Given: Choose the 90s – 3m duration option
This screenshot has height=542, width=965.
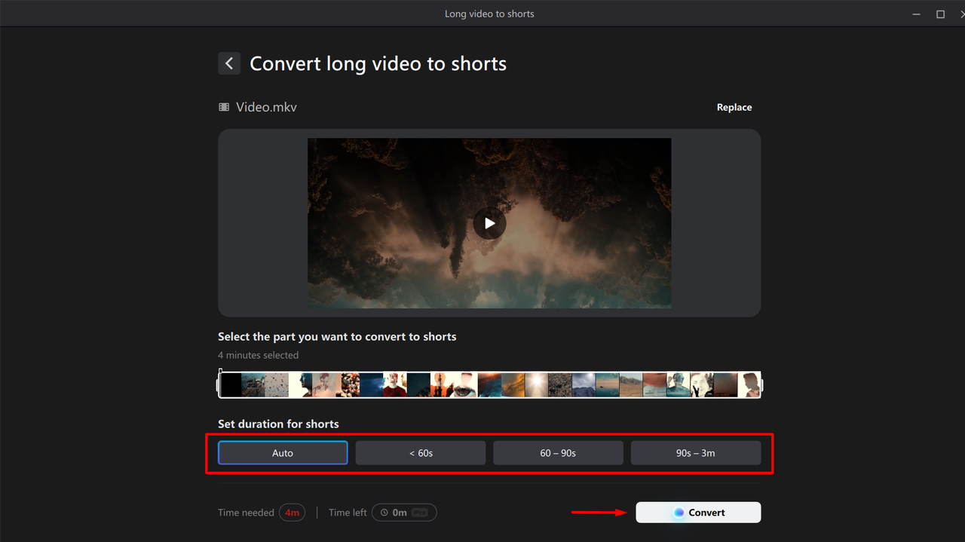Looking at the screenshot, I should (x=695, y=453).
